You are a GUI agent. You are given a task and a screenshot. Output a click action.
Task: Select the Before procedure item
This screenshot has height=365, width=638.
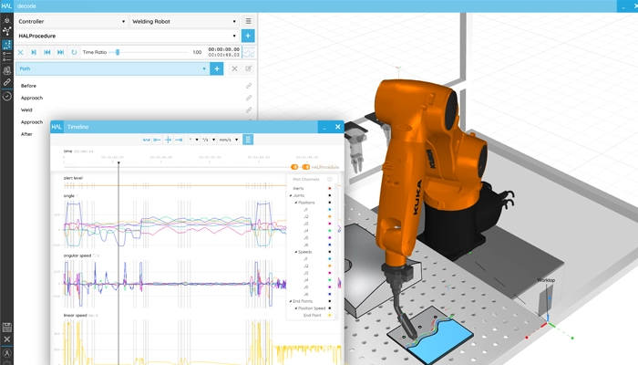[x=28, y=86]
